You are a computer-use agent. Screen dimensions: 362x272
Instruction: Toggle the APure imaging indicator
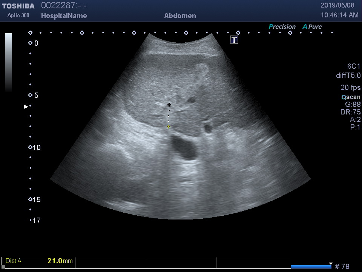click(312, 27)
